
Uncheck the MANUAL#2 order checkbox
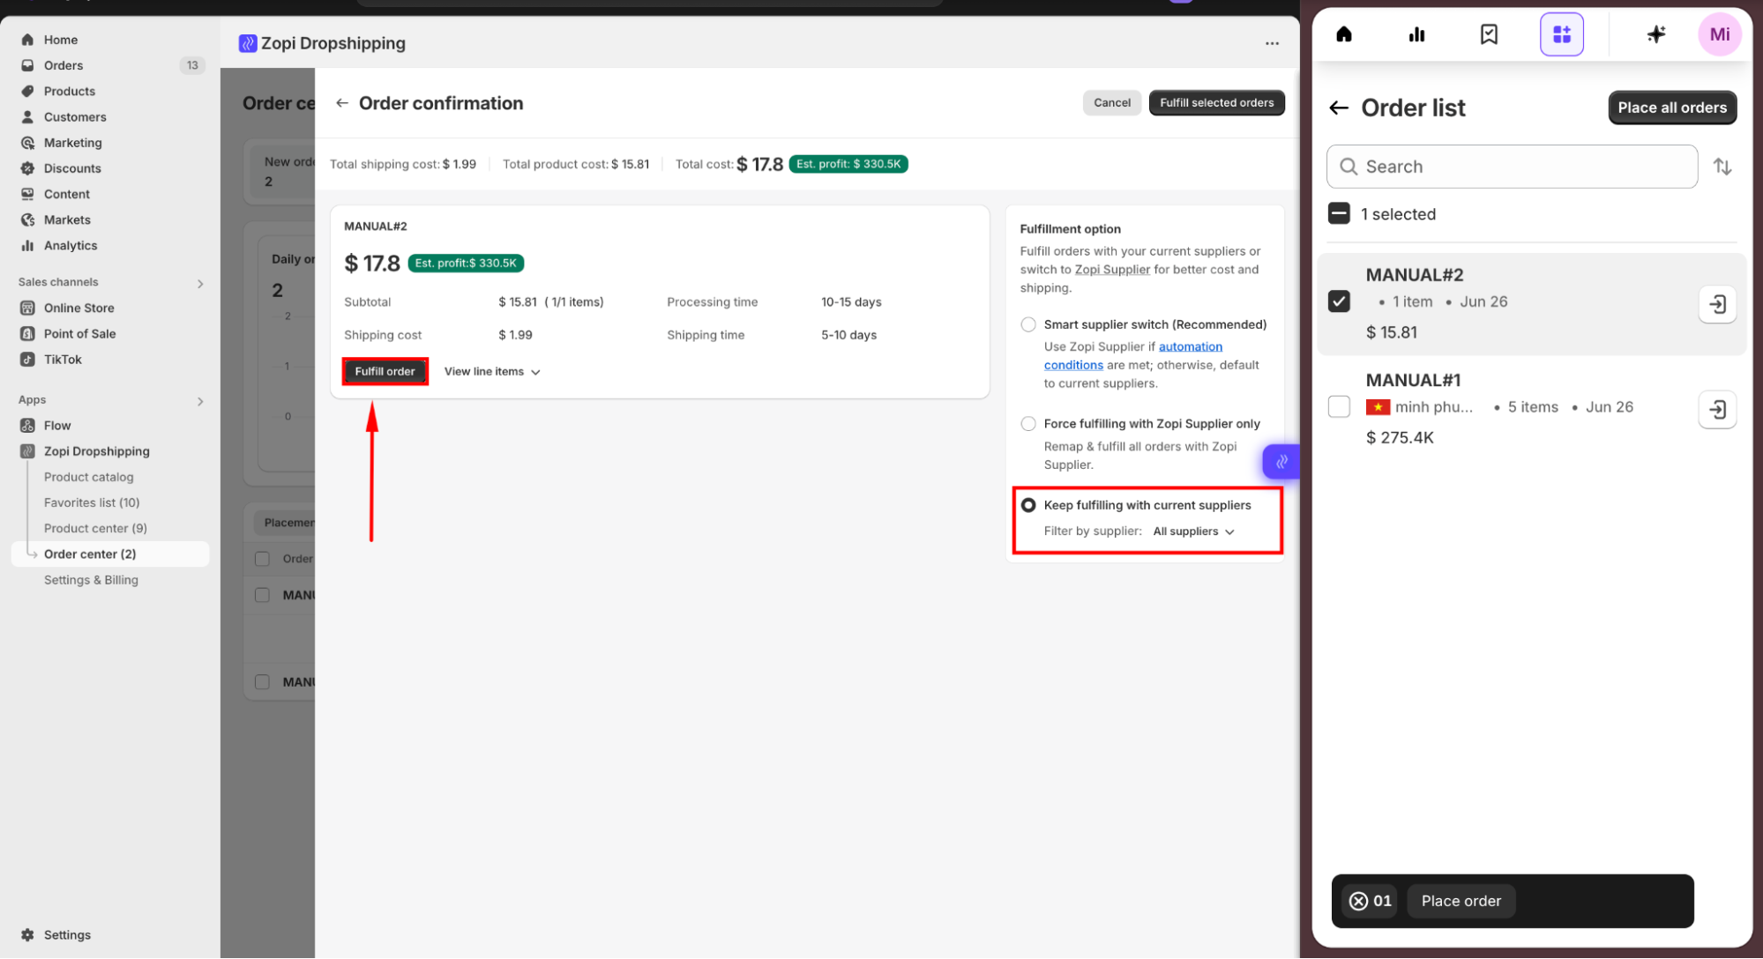(1339, 301)
